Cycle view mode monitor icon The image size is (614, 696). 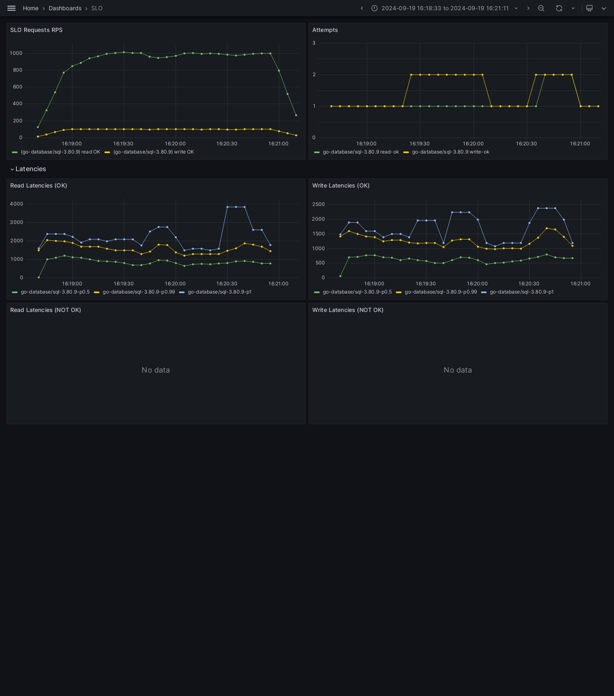tap(589, 8)
